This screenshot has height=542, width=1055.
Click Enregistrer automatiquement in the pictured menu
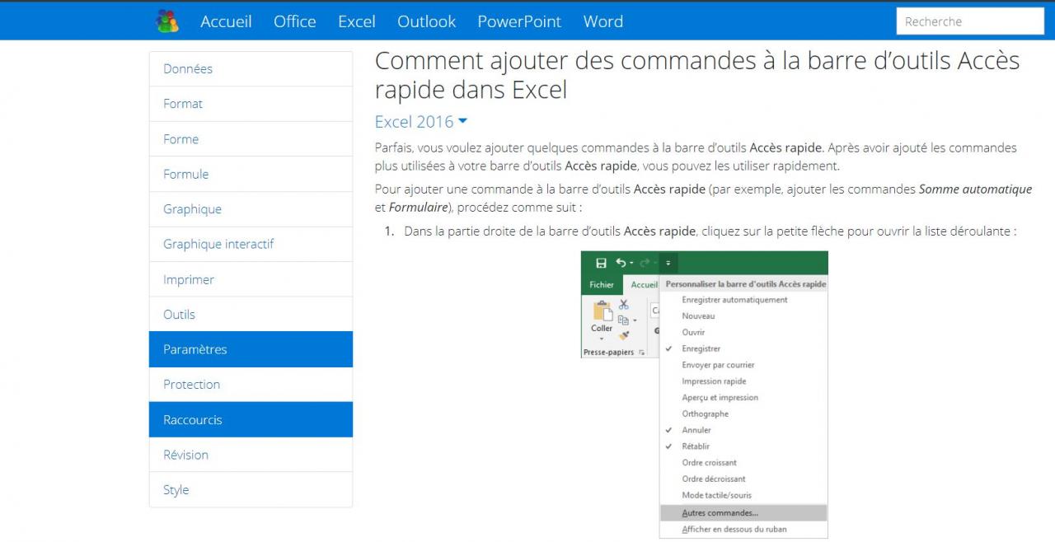[x=734, y=300]
